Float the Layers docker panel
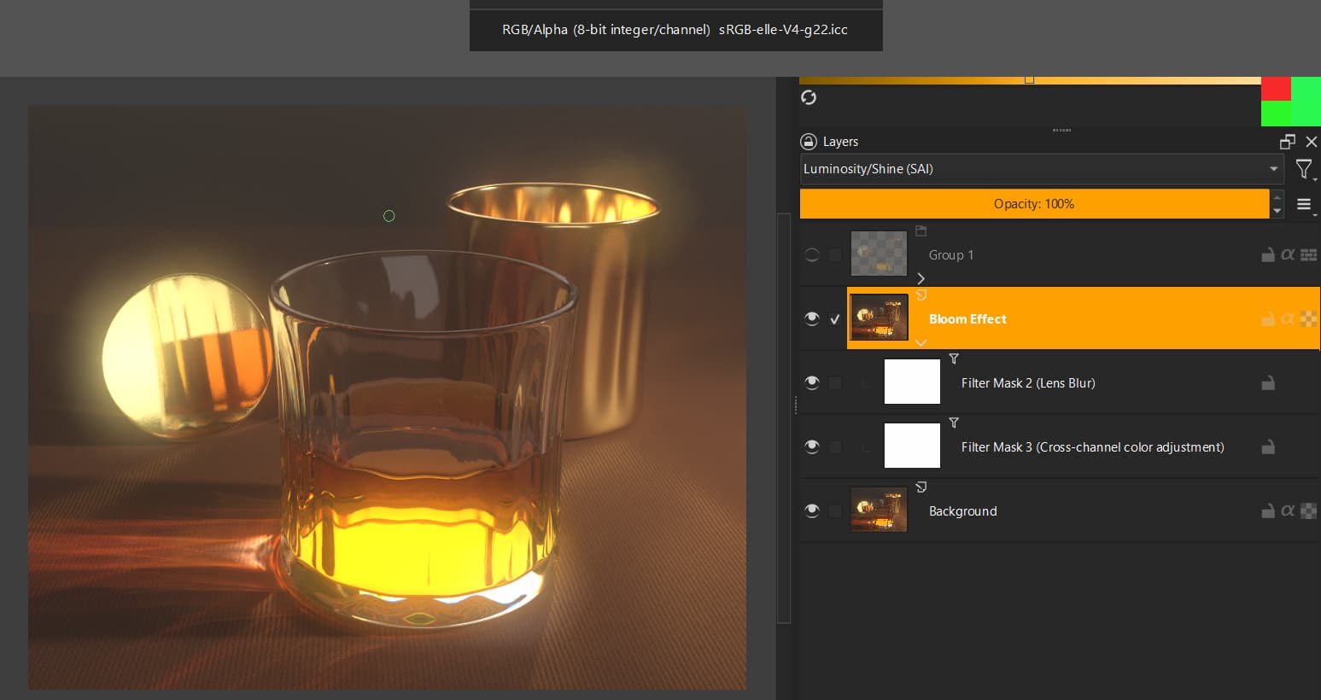This screenshot has width=1321, height=700. click(x=1287, y=142)
